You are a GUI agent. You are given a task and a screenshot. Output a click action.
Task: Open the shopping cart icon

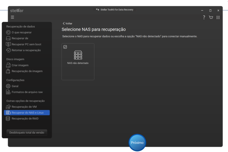(211, 17)
